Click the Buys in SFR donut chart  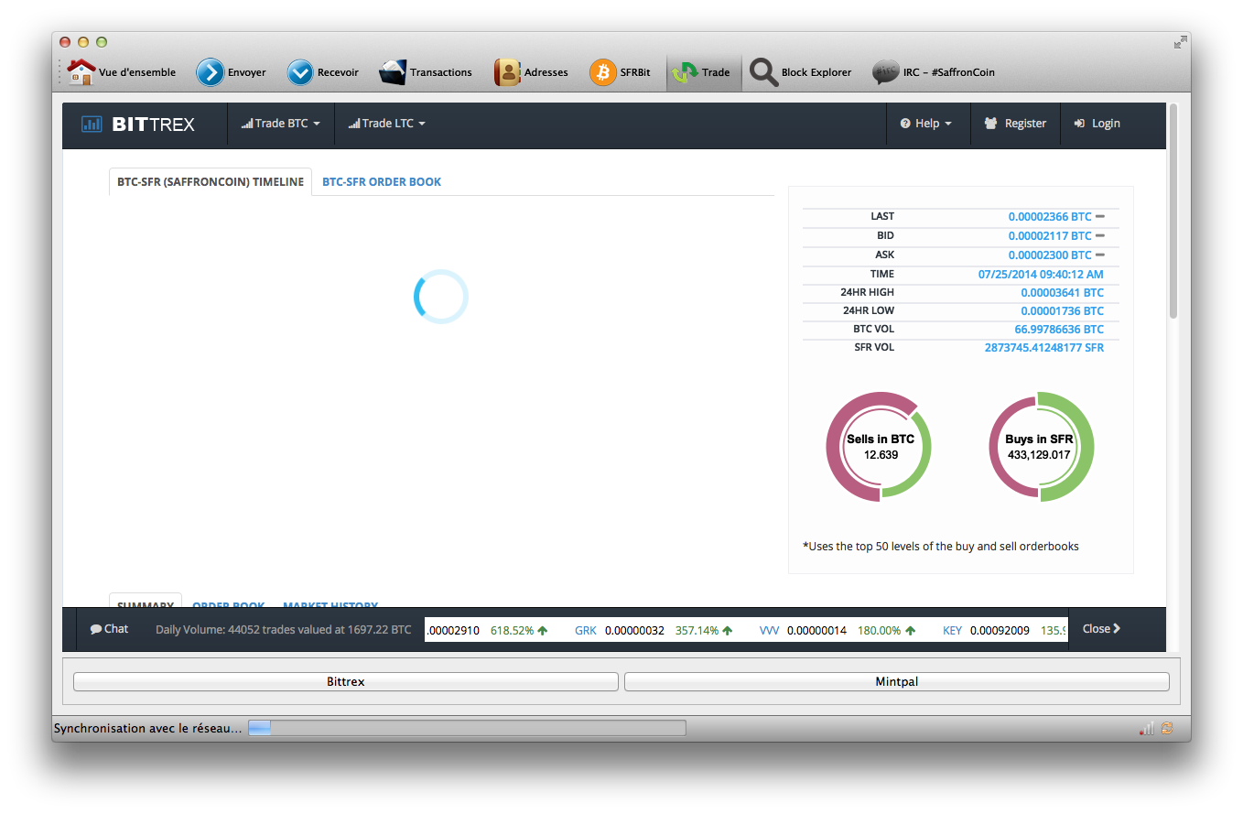click(x=1042, y=446)
